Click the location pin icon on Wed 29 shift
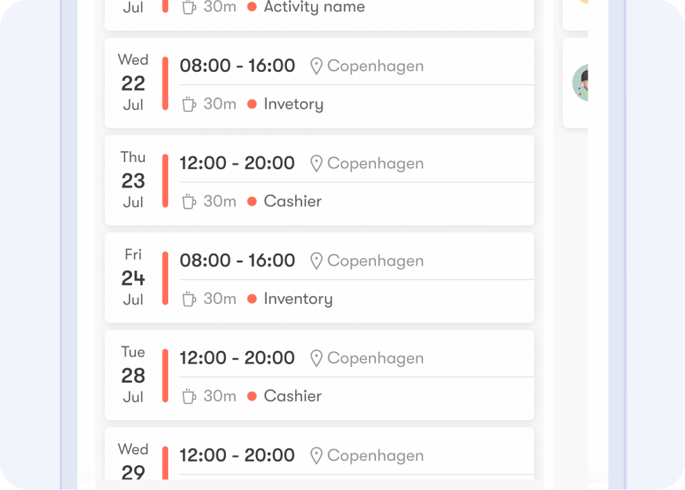 (x=317, y=455)
